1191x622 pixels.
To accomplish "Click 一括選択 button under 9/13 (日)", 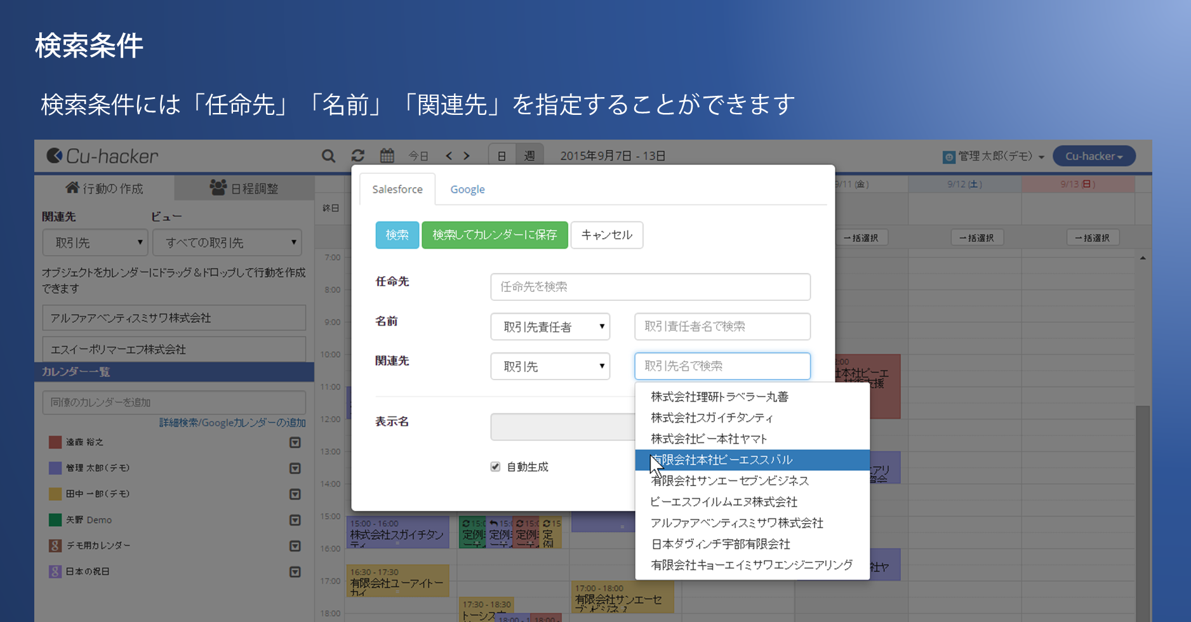I will [x=1092, y=238].
